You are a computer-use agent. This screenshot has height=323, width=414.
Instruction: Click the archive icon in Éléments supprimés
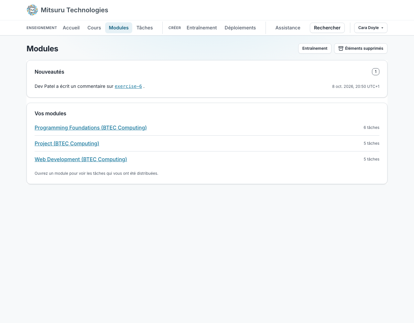coord(341,48)
